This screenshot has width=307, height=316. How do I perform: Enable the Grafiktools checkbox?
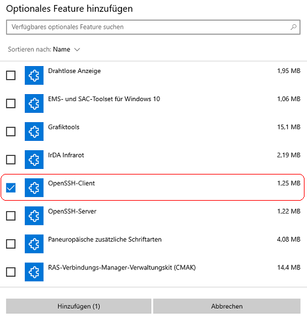(11, 132)
